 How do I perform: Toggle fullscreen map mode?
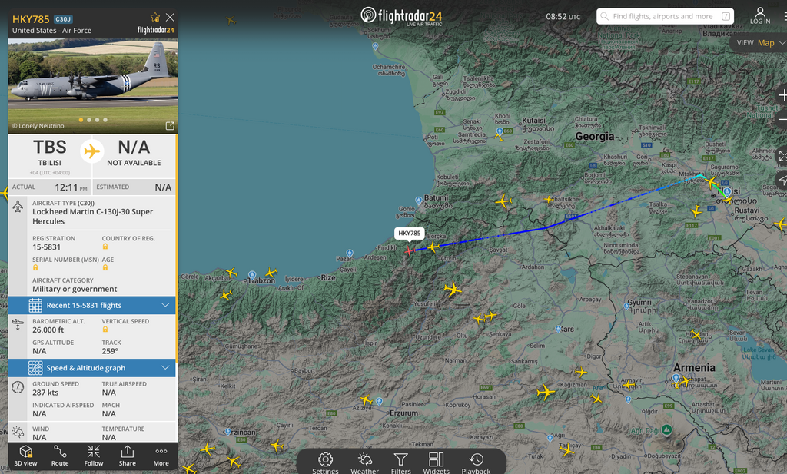pyautogui.click(x=782, y=157)
